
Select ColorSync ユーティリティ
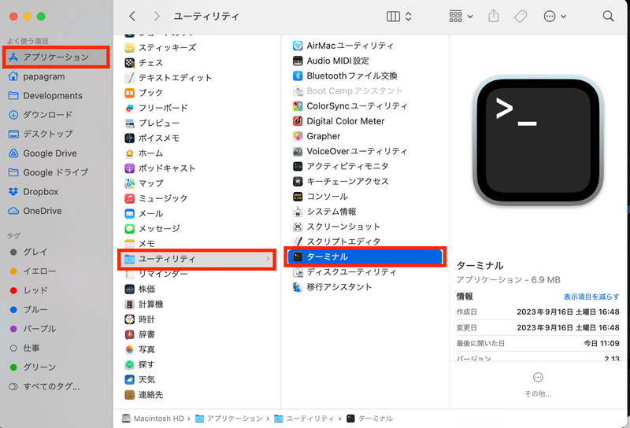350,106
